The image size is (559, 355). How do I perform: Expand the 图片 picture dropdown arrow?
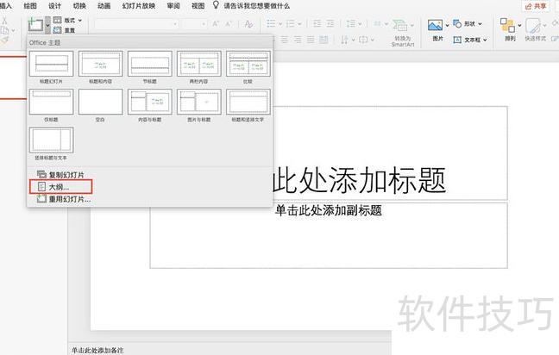[447, 25]
